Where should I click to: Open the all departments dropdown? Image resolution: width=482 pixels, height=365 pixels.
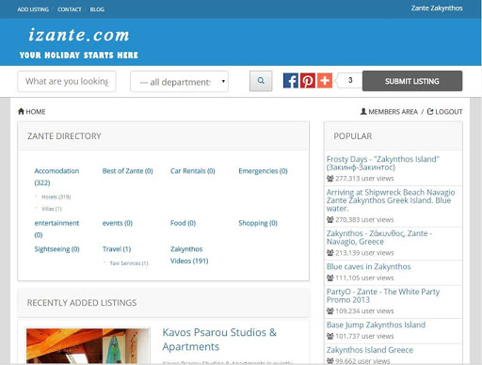pyautogui.click(x=179, y=82)
